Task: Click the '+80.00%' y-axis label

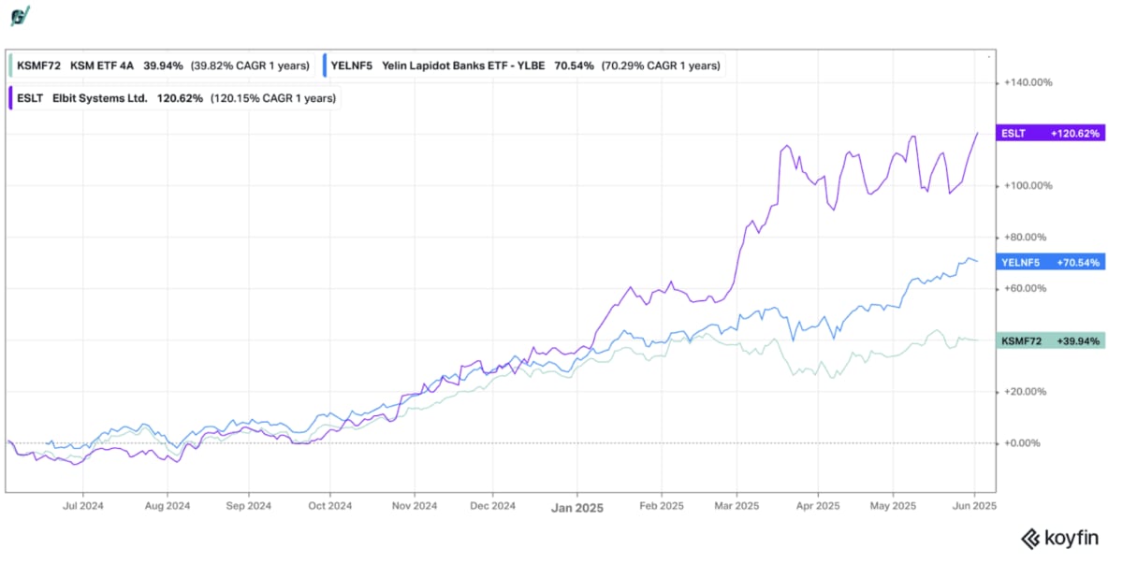Action: [1028, 237]
